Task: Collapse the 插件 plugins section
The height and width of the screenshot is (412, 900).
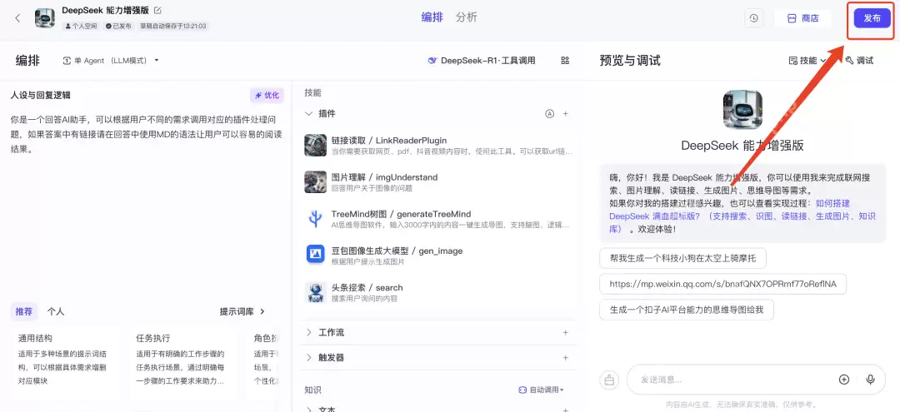Action: pyautogui.click(x=309, y=113)
